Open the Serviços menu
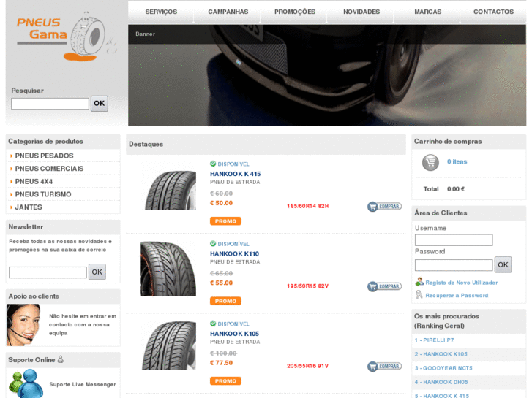This screenshot has width=532, height=398. pos(161,12)
